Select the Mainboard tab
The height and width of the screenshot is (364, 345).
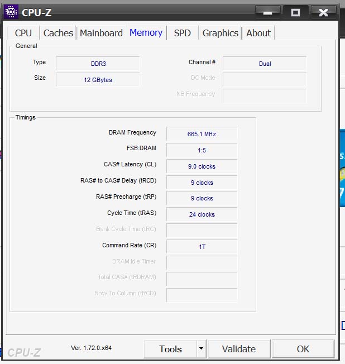[x=101, y=33]
